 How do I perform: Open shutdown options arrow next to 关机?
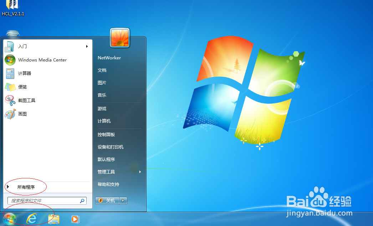click(123, 201)
